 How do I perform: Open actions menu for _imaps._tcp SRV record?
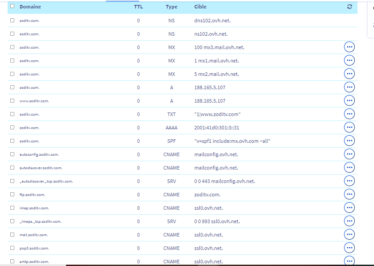pyautogui.click(x=349, y=221)
